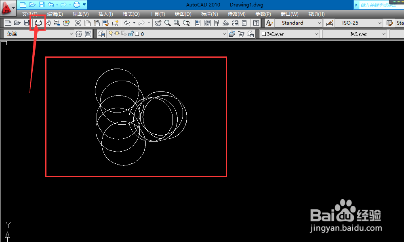This screenshot has width=404, height=242.
Task: Open the Layer Properties Manager icon
Action: click(x=101, y=34)
